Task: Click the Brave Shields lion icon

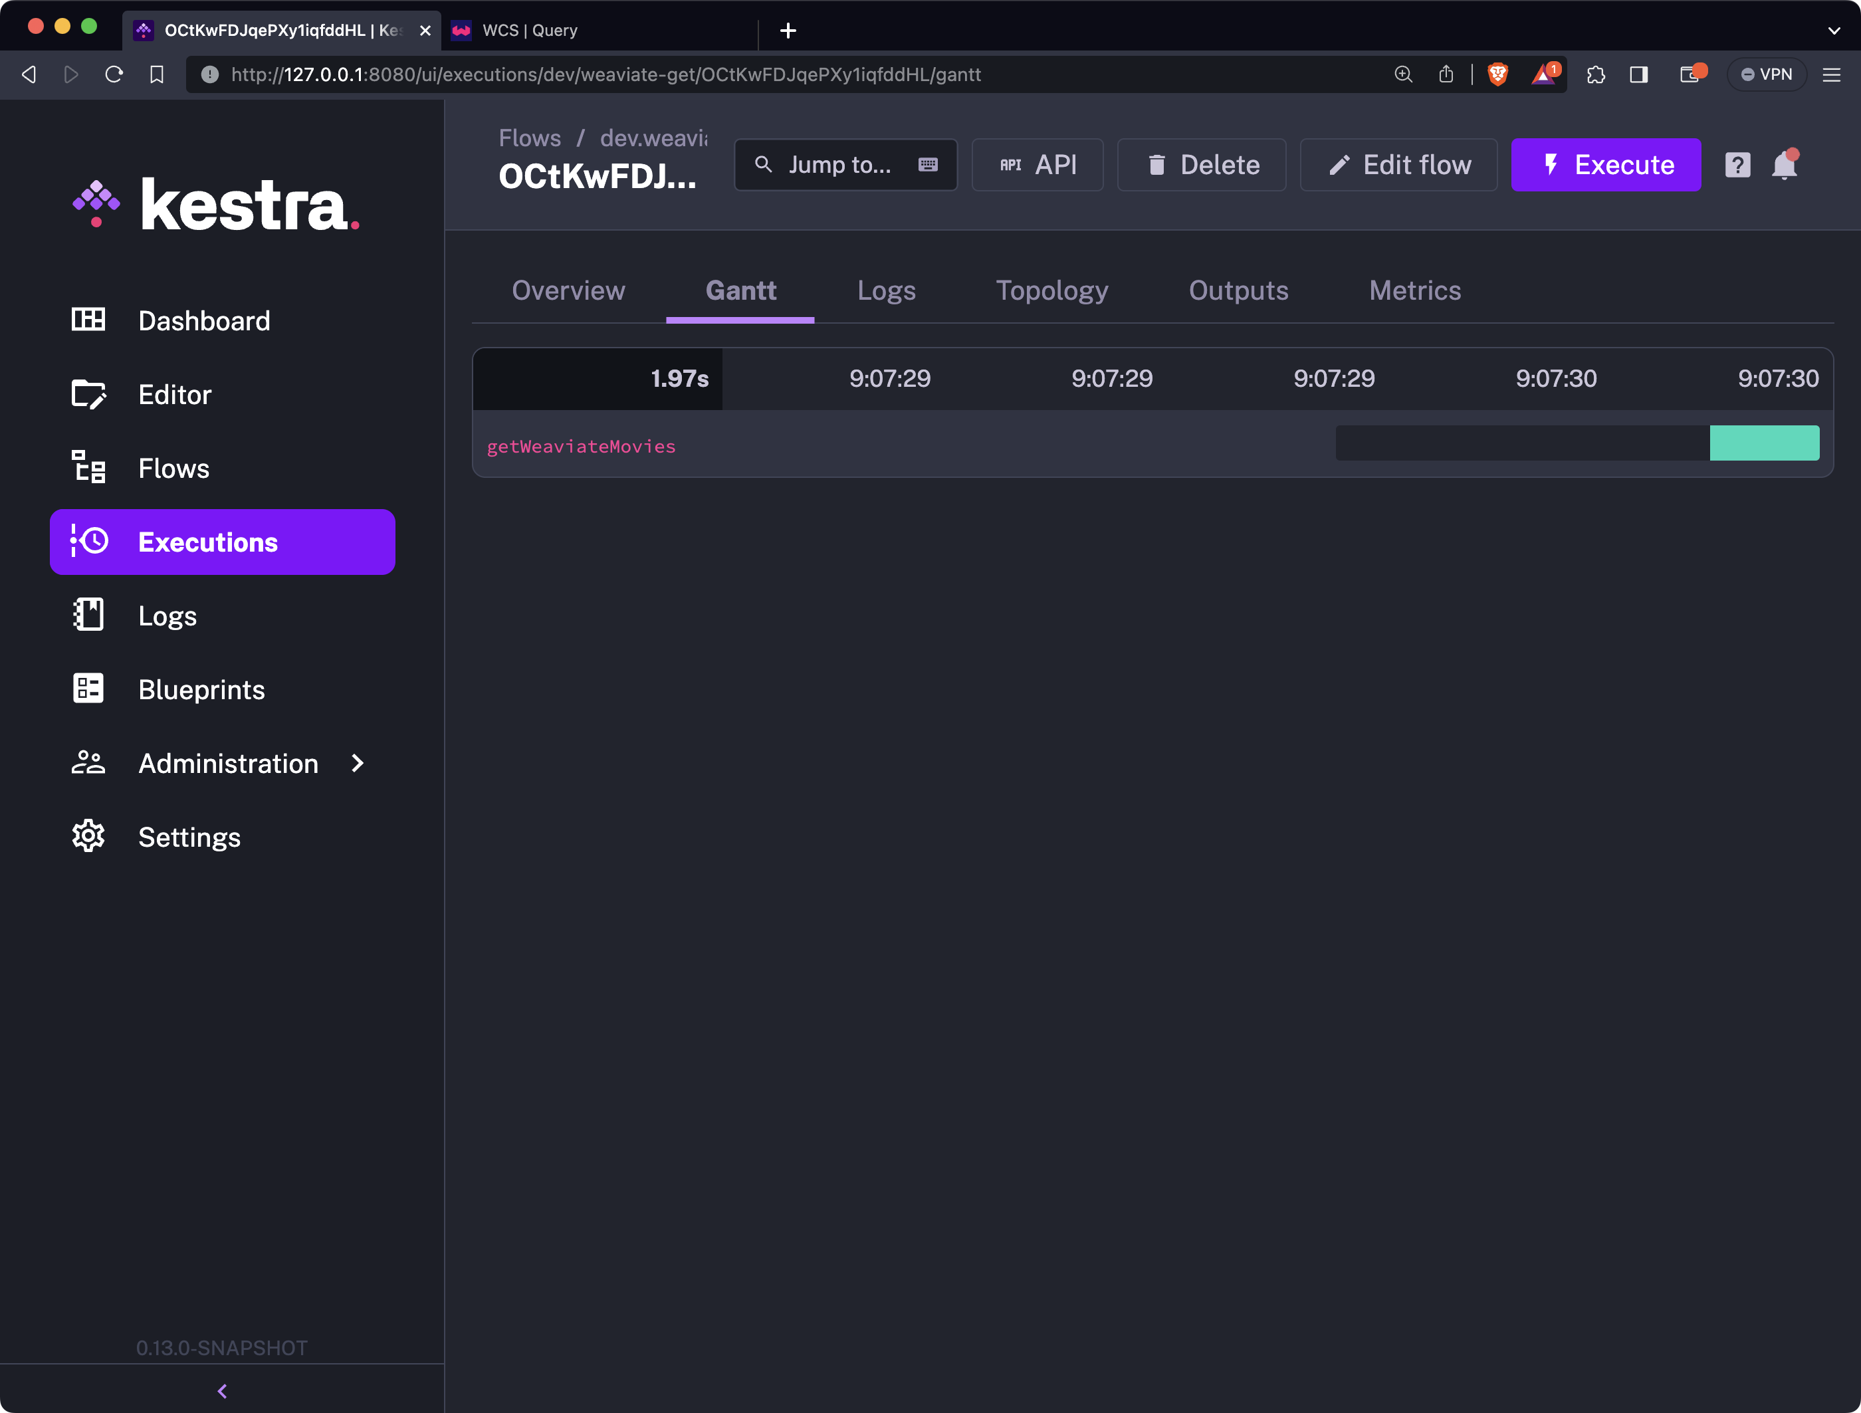Action: click(x=1497, y=74)
